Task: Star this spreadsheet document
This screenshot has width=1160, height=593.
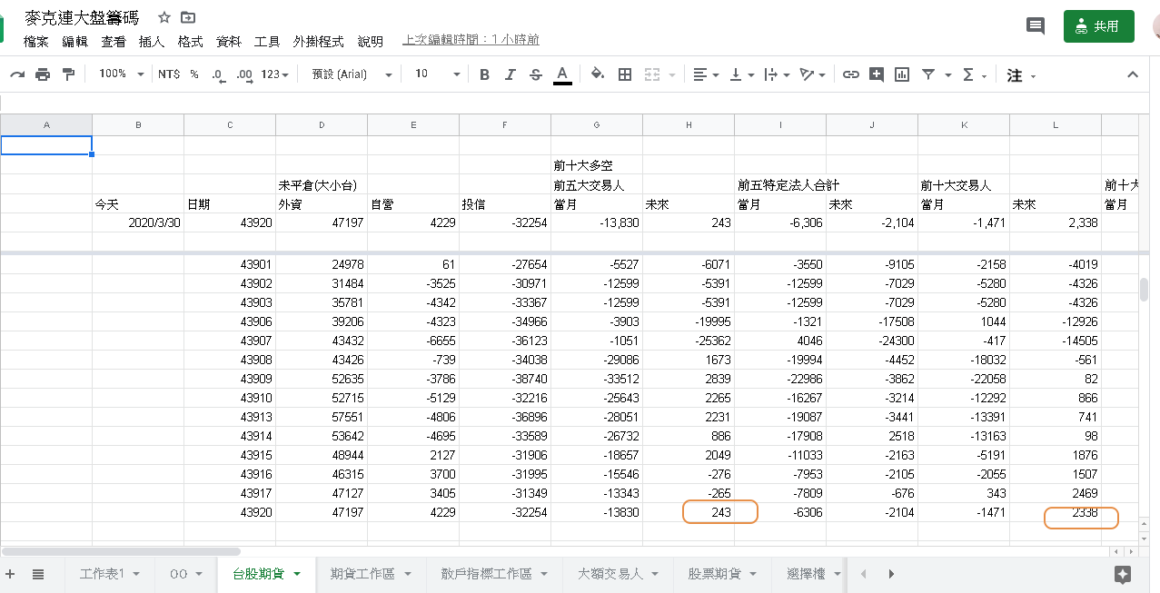Action: pyautogui.click(x=164, y=17)
